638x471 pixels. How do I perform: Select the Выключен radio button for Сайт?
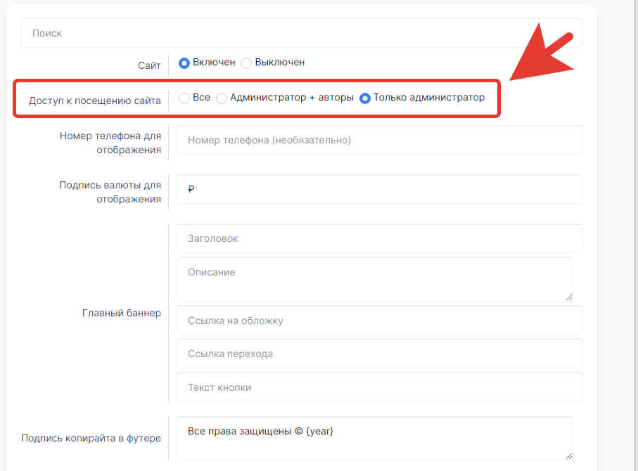[246, 63]
